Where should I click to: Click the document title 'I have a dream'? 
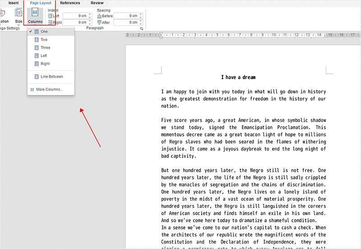(x=238, y=77)
